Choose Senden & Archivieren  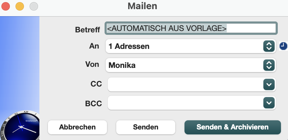pyautogui.click(x=232, y=127)
